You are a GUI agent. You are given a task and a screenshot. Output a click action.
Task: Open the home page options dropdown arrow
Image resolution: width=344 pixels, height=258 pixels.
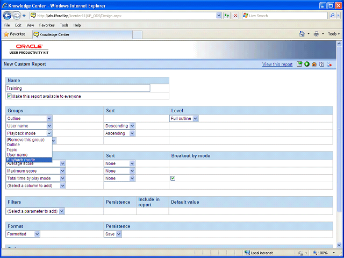309,34
